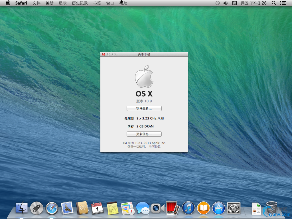Open Safari compass icon in Dock
The height and width of the screenshot is (219, 292).
(52, 208)
